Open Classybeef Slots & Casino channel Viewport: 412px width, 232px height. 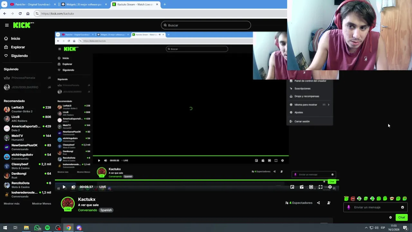coord(27,166)
